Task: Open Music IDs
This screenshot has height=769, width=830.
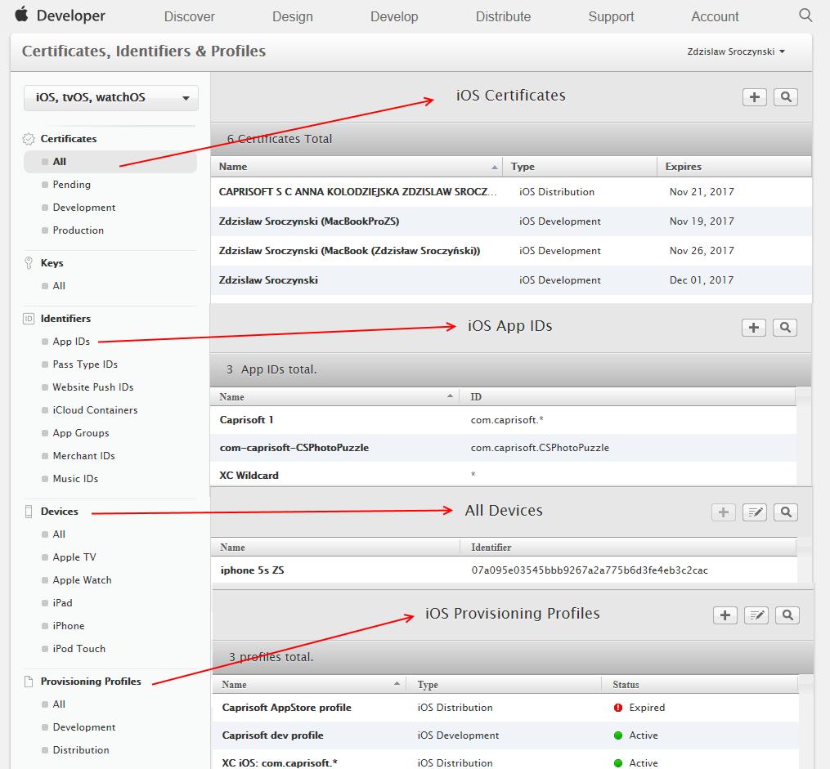Action: click(75, 478)
